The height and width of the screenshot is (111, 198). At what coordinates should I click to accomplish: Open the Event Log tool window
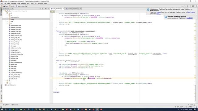192,105
